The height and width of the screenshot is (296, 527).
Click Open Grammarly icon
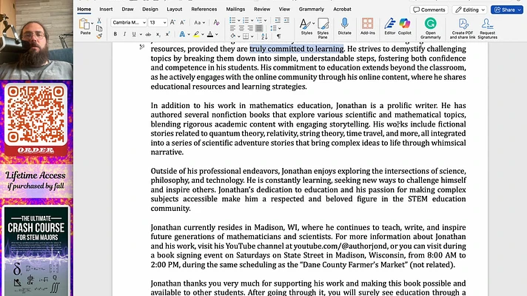click(431, 28)
